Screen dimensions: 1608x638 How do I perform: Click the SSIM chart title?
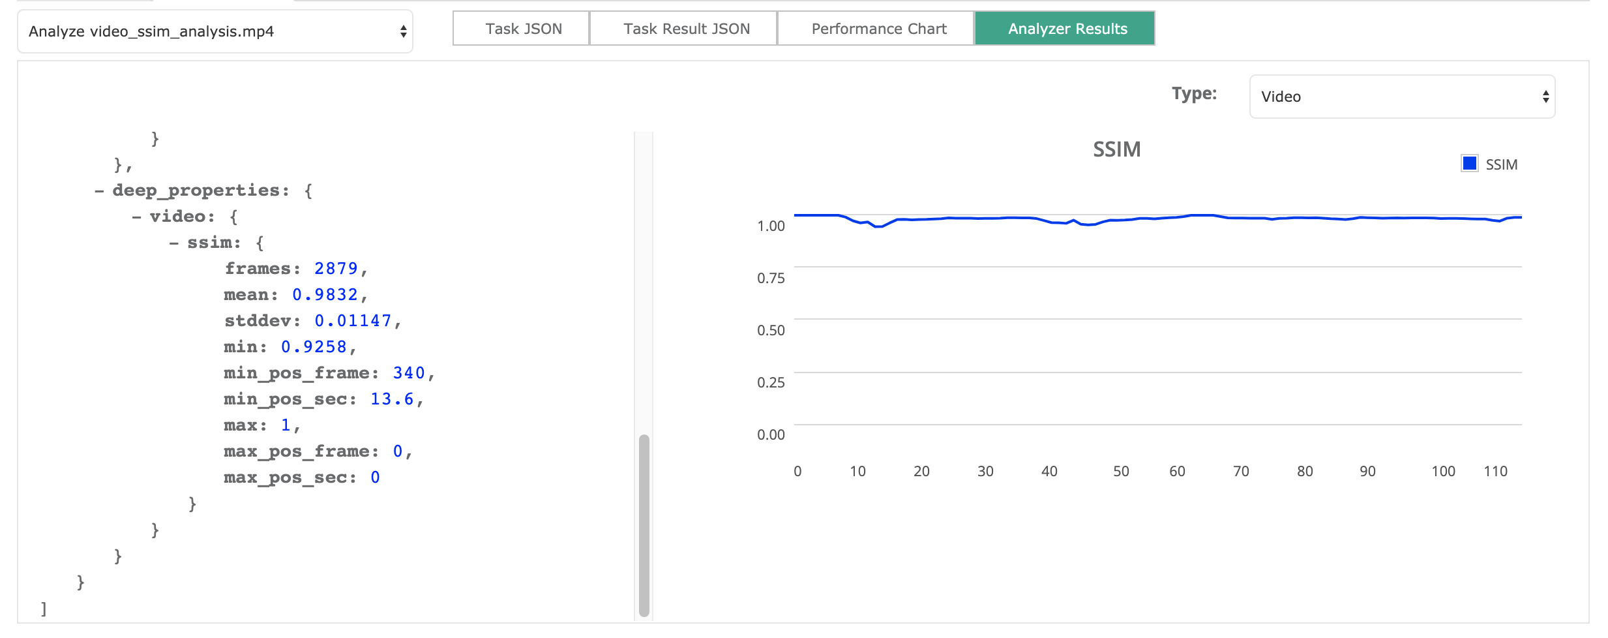tap(1116, 149)
